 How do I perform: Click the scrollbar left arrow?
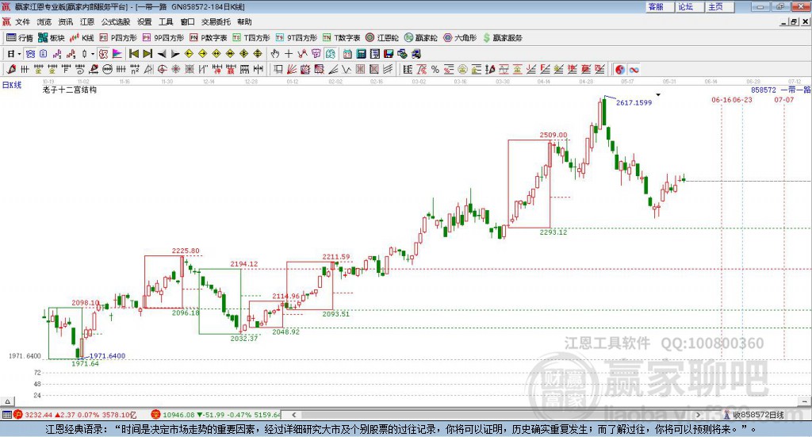click(293, 415)
